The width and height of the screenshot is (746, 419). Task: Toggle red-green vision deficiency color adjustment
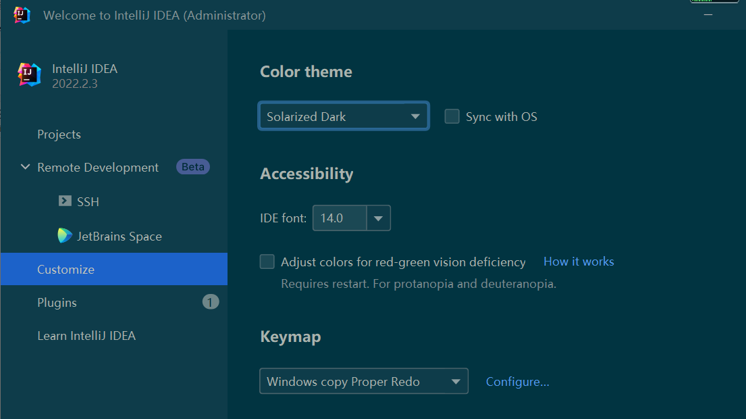(x=267, y=262)
